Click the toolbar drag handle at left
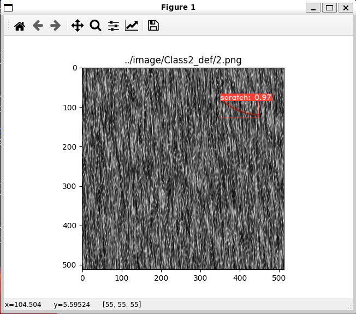 [x=8, y=26]
